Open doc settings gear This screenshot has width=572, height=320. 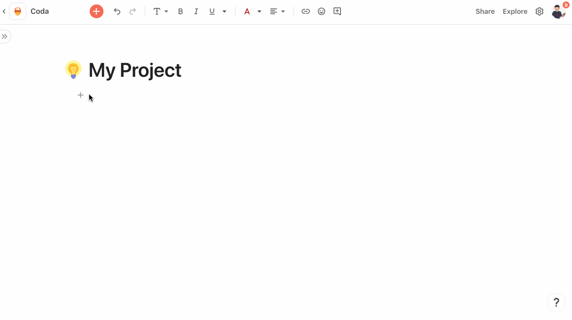539,11
